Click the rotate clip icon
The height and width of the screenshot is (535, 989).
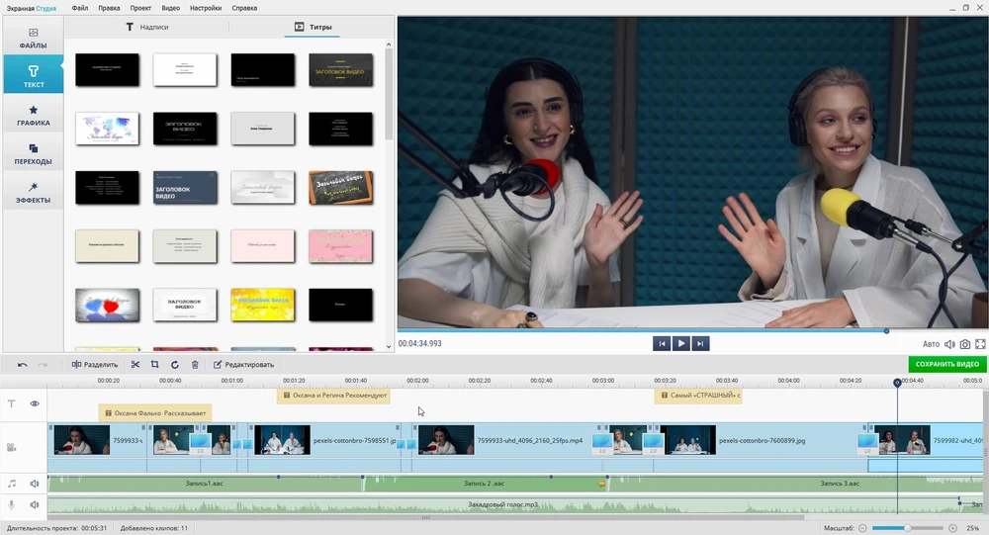pos(175,365)
